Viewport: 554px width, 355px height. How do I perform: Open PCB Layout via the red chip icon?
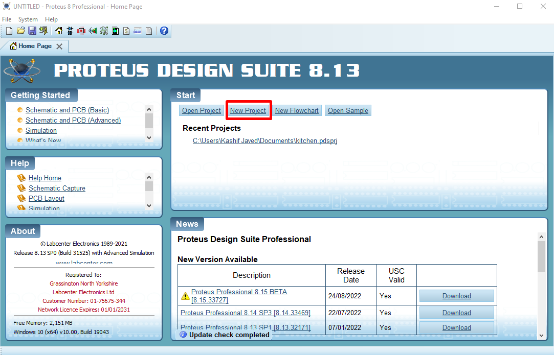pyautogui.click(x=81, y=31)
